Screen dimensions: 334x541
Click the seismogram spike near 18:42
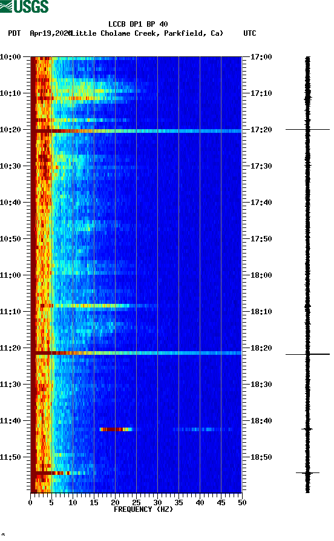pyautogui.click(x=307, y=429)
